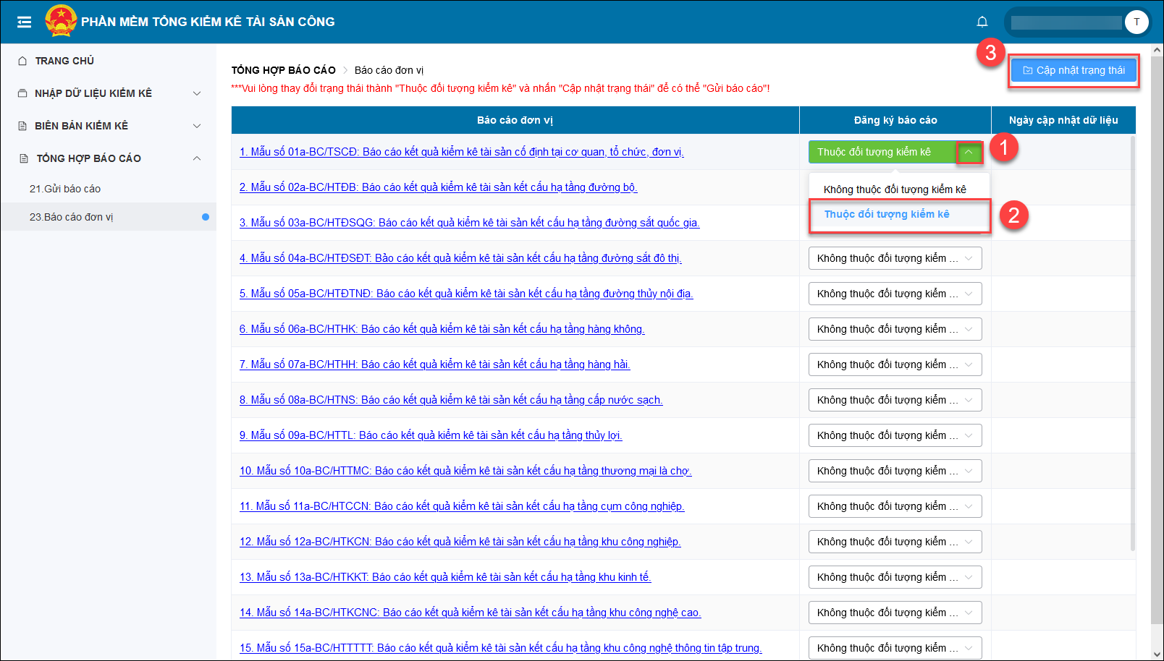Viewport: 1164px width, 661px height.
Task: Click the red instruction notice text
Action: tap(500, 88)
